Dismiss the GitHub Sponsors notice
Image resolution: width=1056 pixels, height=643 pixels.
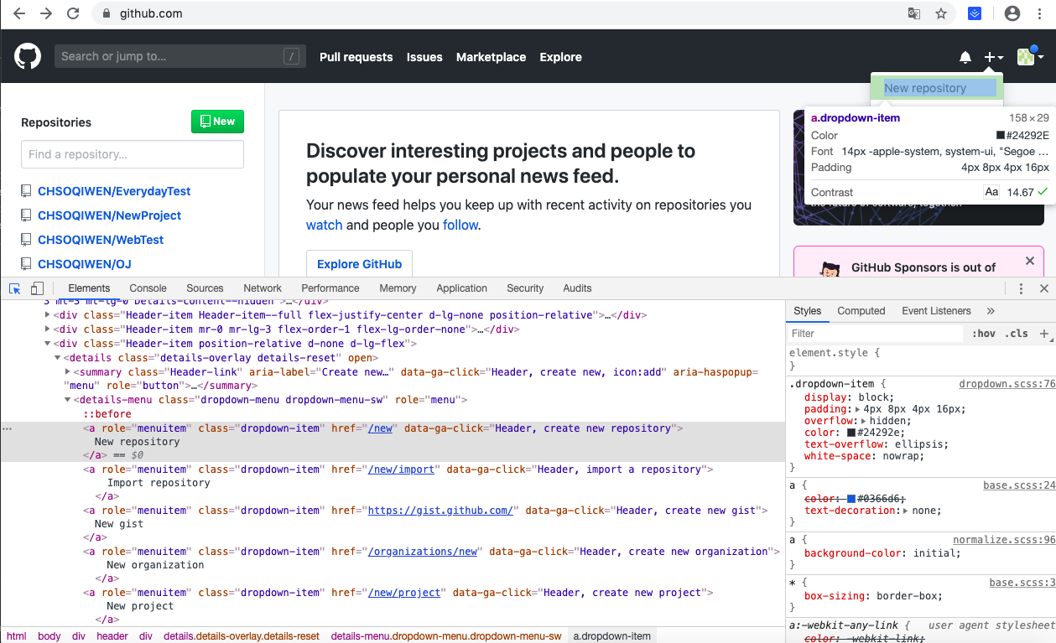tap(1030, 261)
